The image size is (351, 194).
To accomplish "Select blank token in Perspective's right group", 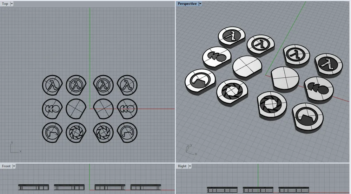I will (x=285, y=78).
